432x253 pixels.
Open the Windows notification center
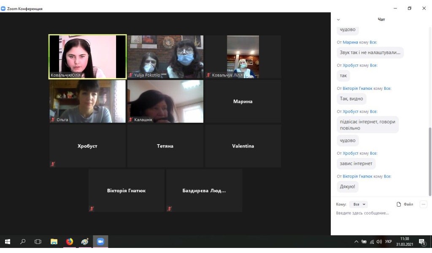coord(421,242)
